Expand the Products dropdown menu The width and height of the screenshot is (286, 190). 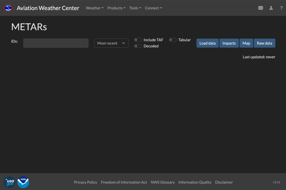click(x=116, y=8)
